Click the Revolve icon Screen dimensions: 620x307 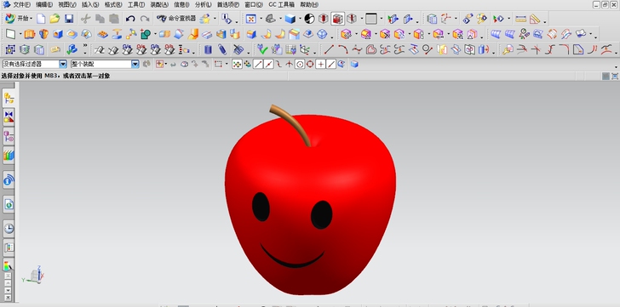(x=43, y=34)
